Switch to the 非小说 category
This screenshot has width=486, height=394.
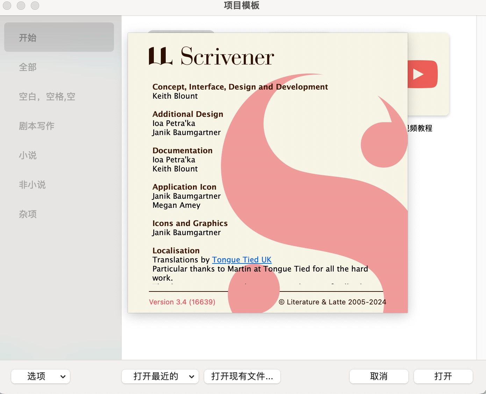(x=59, y=184)
